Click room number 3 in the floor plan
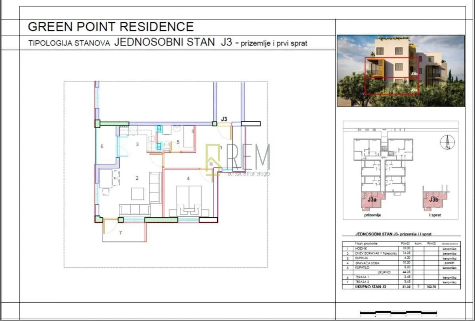The width and height of the screenshot is (475, 321). point(137,144)
